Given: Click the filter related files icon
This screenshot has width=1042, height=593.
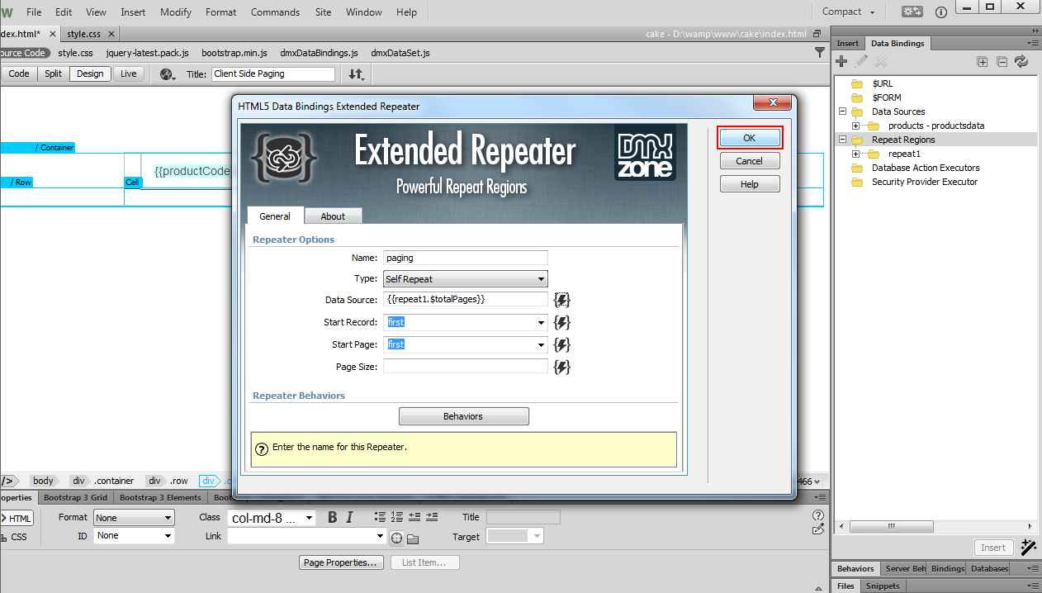Looking at the screenshot, I should 820,52.
